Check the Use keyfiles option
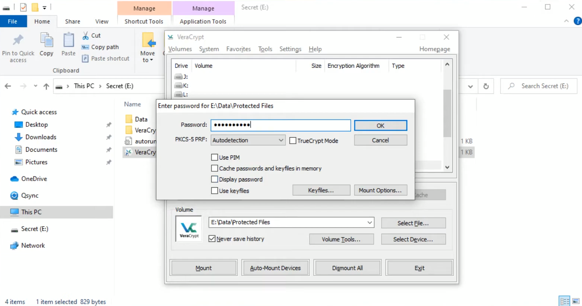Screen dimensions: 582x306 click(x=215, y=191)
